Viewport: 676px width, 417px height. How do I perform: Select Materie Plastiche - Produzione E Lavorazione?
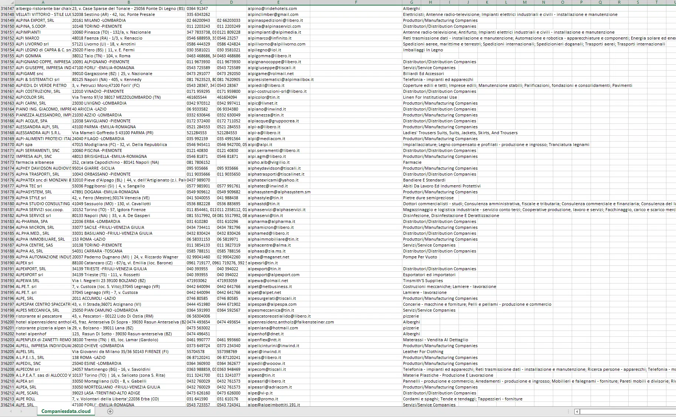448,375
